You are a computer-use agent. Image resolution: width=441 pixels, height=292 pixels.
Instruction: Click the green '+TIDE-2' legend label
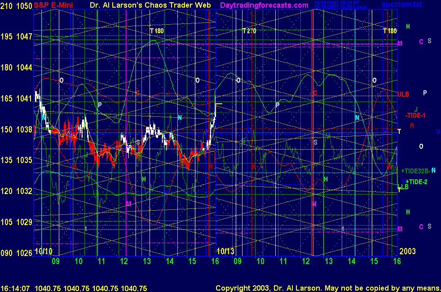pos(416,182)
